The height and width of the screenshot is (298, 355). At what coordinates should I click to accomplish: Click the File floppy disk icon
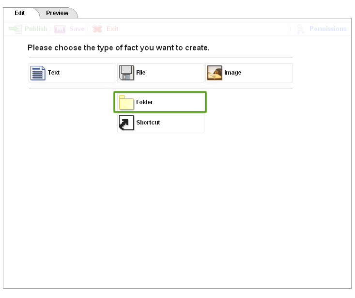[x=126, y=73]
